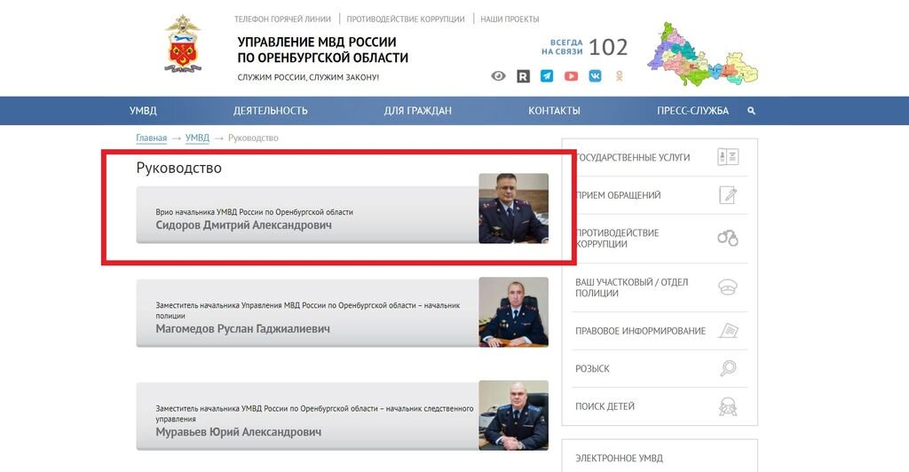
Task: Click the MVD coat of arms logo
Action: (x=183, y=44)
